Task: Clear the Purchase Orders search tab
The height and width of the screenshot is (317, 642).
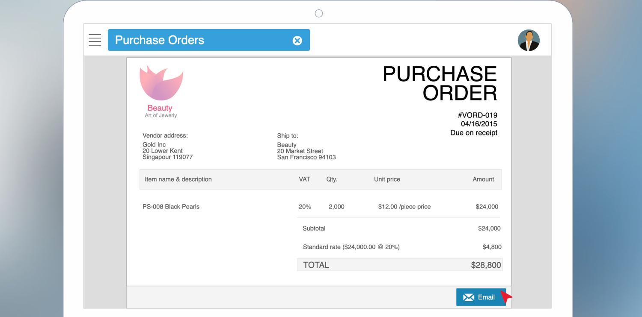Action: (297, 40)
